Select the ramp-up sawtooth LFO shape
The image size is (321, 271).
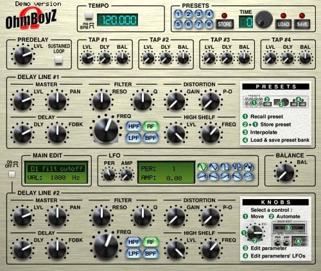pos(202,177)
